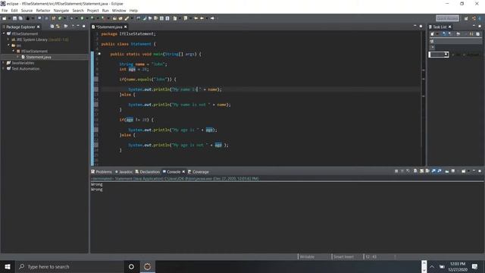Screen dimensions: 485x273
Task: Collapse main method with the fold marker
Action: [x=99, y=54]
